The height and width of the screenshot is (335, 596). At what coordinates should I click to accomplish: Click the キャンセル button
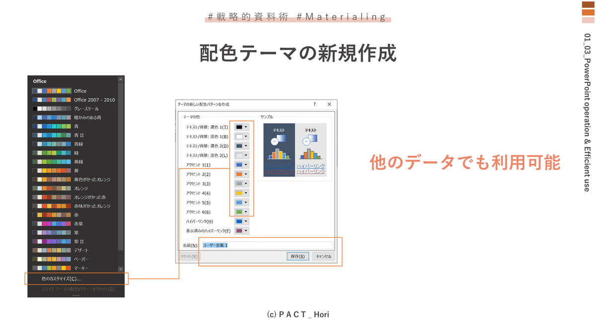(324, 256)
